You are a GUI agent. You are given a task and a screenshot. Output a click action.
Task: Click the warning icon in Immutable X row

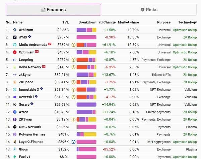pyautogui.click(x=73, y=90)
